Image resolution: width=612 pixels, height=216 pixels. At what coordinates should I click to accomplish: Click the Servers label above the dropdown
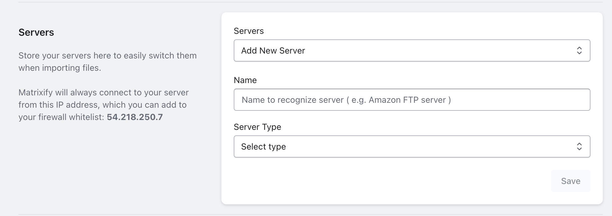coord(248,31)
